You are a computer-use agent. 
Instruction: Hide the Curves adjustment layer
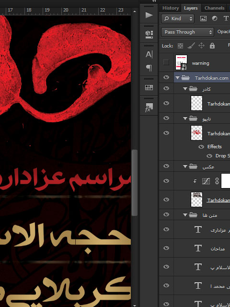166,181
